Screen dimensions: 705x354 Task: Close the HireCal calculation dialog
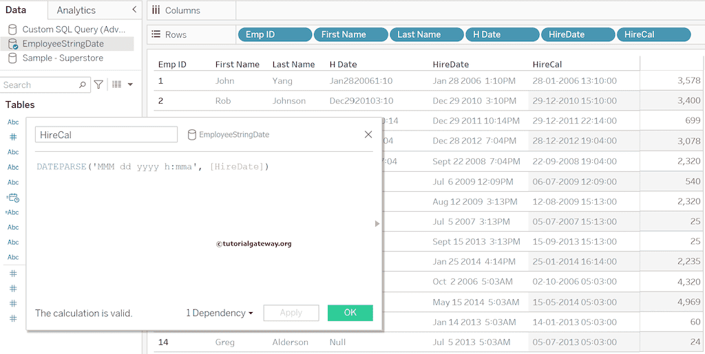368,134
